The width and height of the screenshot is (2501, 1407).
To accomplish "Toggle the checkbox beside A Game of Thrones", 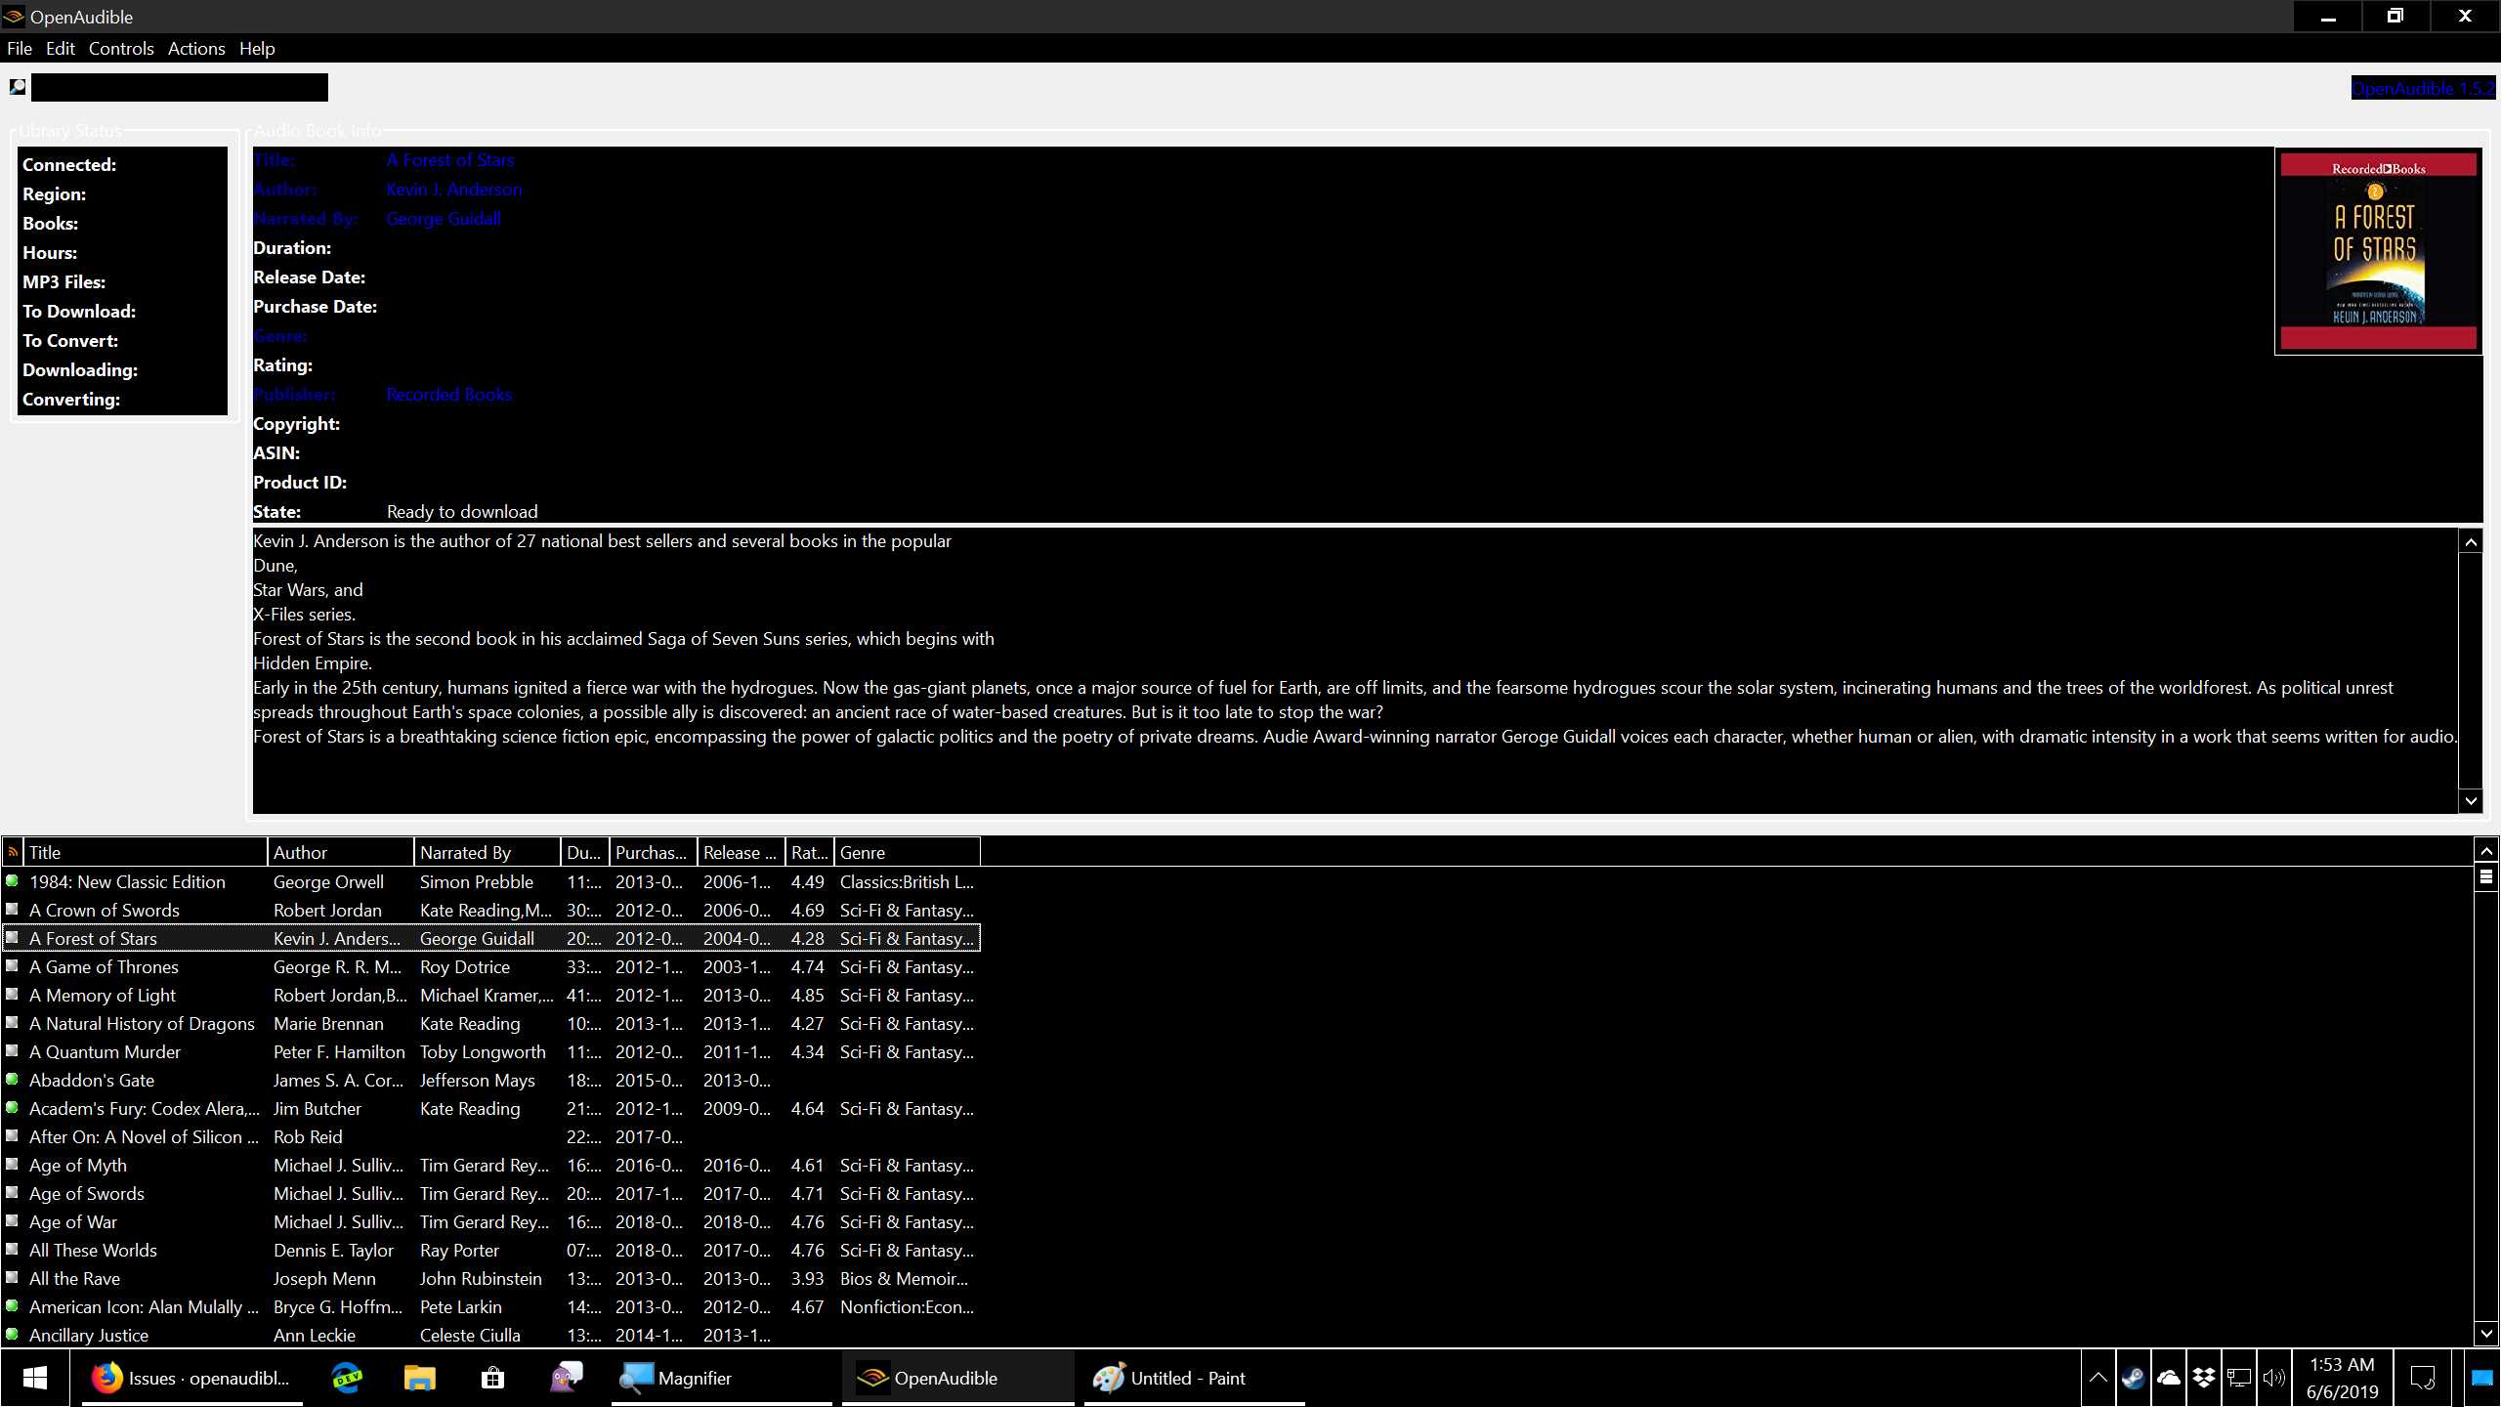I will pos(12,965).
